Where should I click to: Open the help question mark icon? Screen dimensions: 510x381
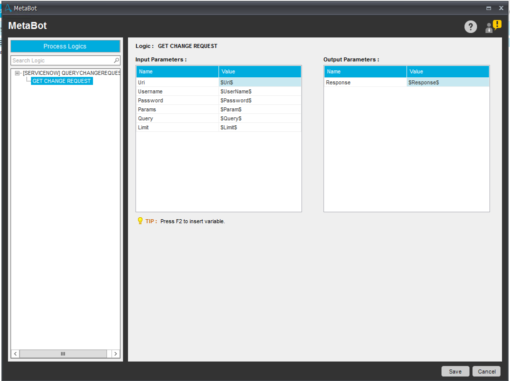coord(470,27)
